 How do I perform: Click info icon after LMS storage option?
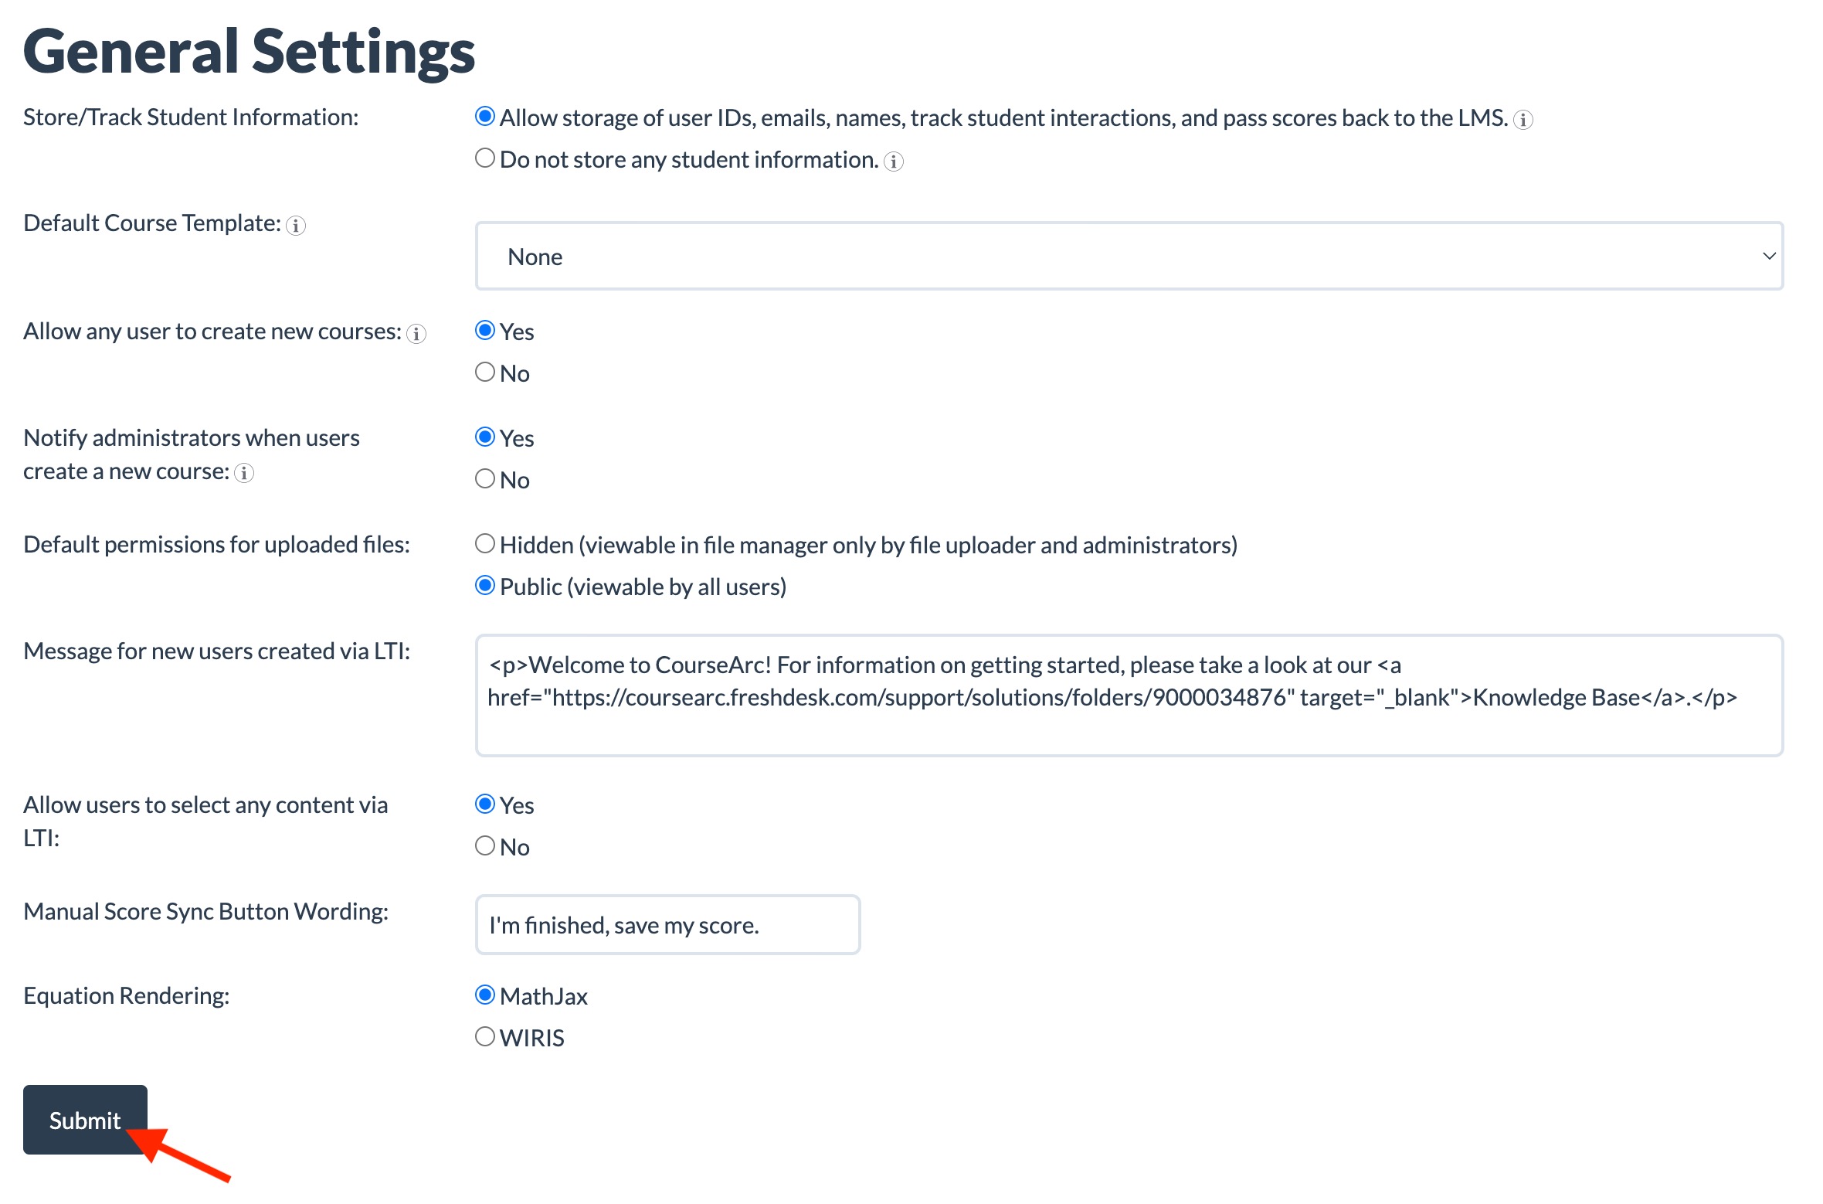1523,120
